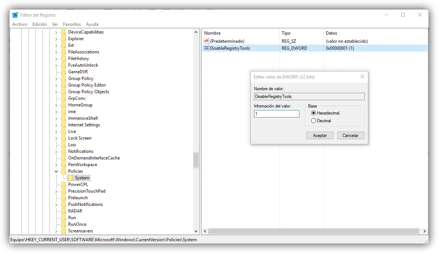Click the string value icon beside (Predeterminado)

[x=206, y=41]
